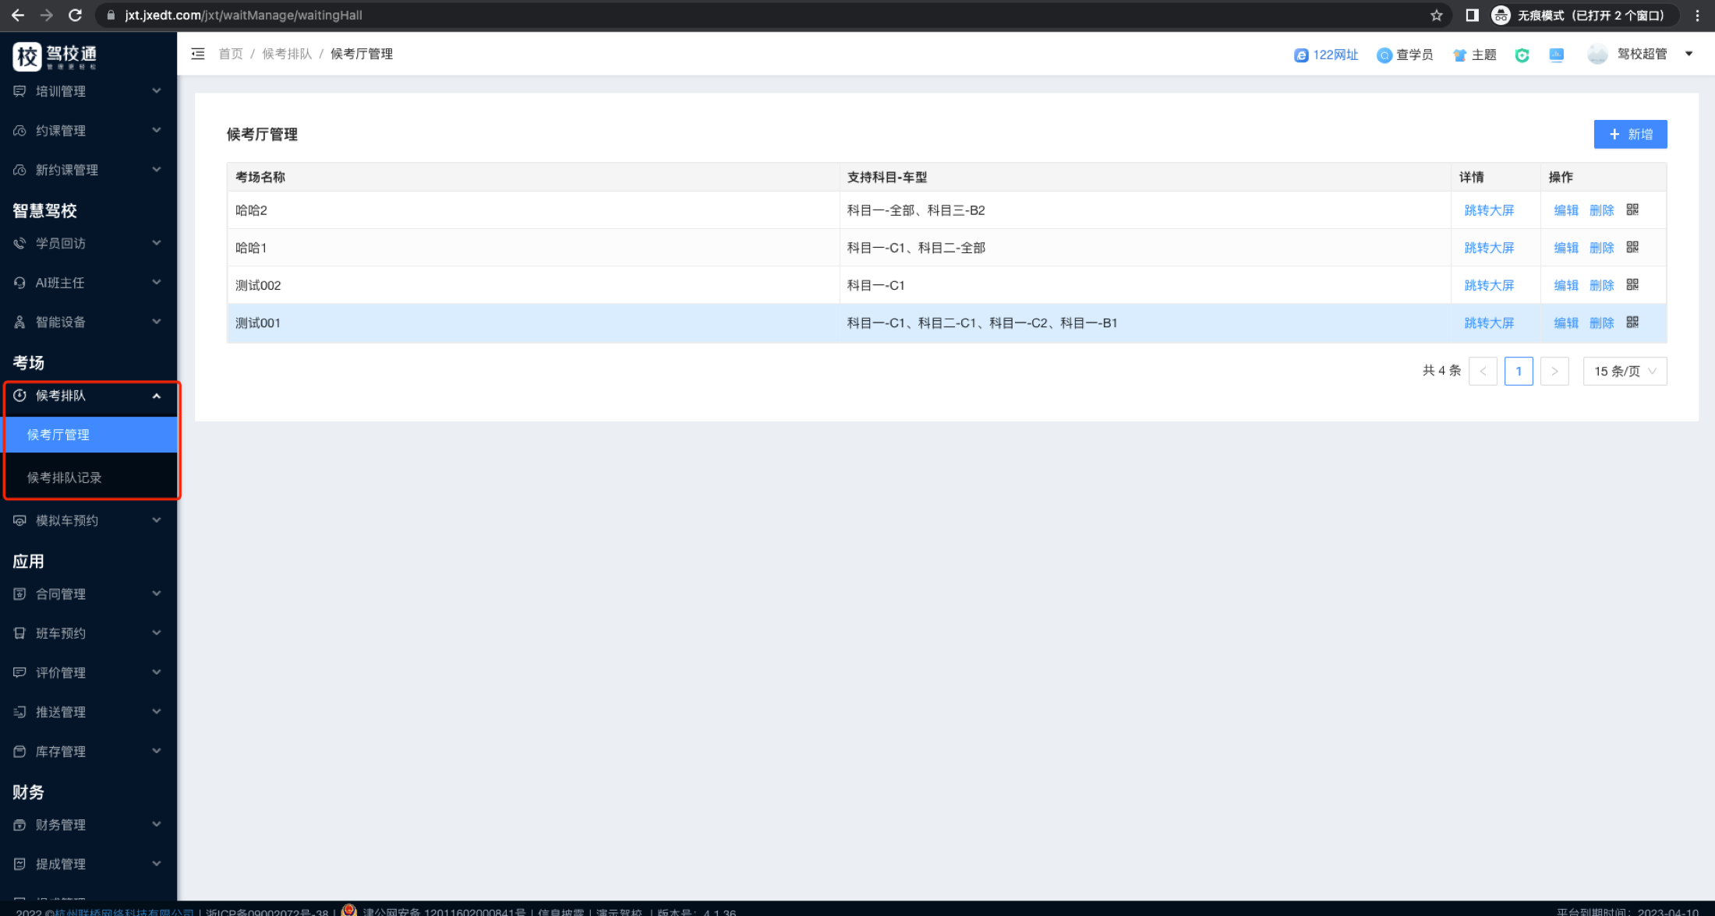
Task: Open the browser side panel icon
Action: pos(1472,15)
